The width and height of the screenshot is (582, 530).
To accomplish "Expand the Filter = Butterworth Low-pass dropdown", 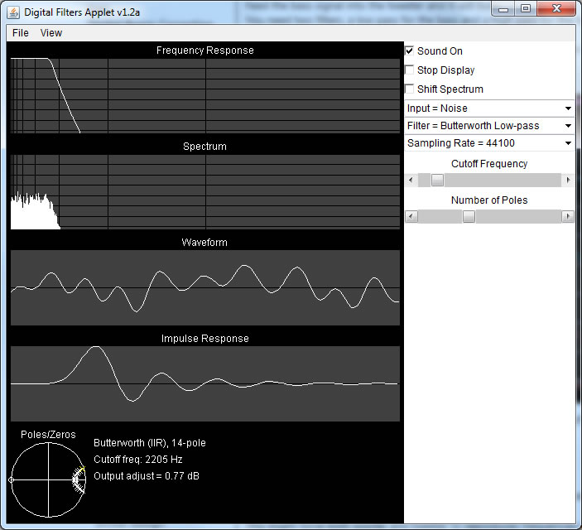I will 489,126.
